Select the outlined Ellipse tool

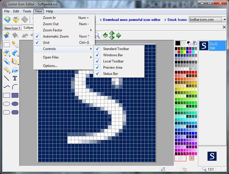[7, 104]
